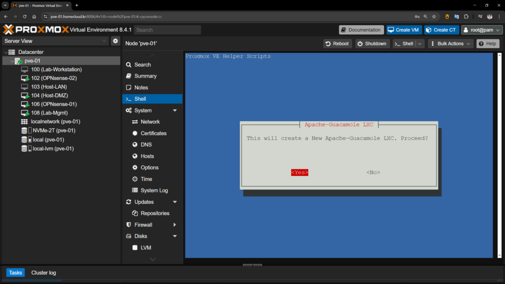Open the root@pam user menu

[x=482, y=30]
